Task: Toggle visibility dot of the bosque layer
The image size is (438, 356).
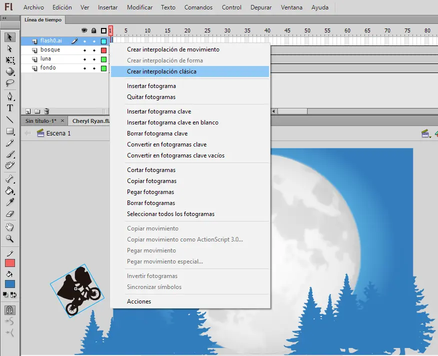Action: point(84,50)
